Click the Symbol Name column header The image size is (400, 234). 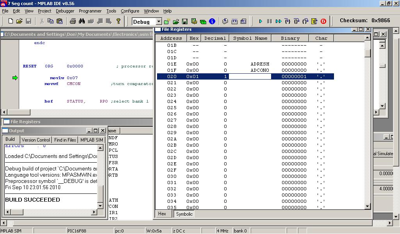coord(250,38)
